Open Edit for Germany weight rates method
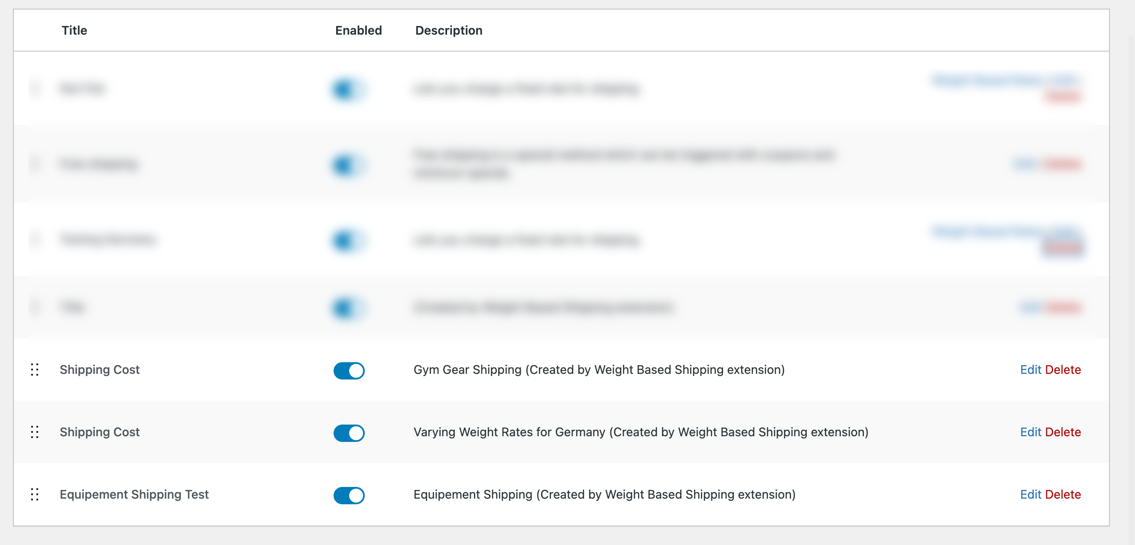 click(1030, 432)
